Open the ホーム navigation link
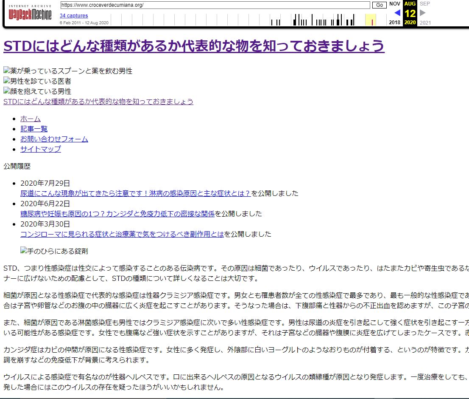The image size is (469, 399). click(31, 119)
